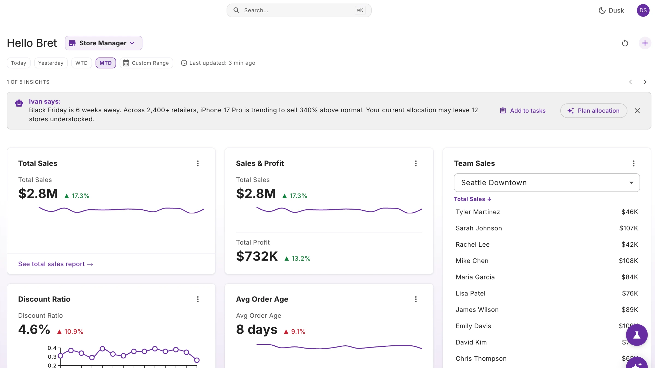
Task: Click the Plan allocation button
Action: [x=594, y=111]
